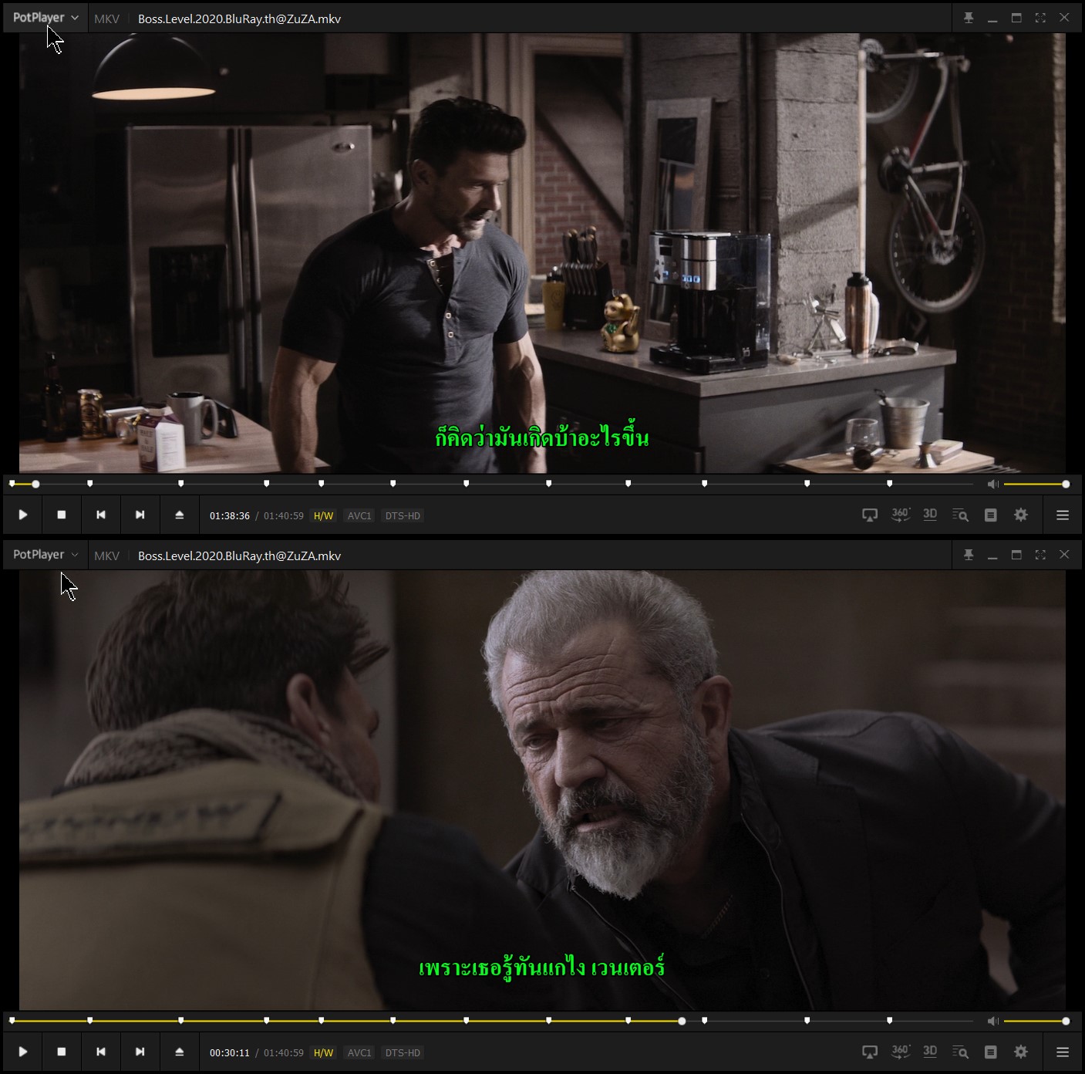Click MKV format label in bottom title bar
Screen dimensions: 1085x1074
click(106, 556)
